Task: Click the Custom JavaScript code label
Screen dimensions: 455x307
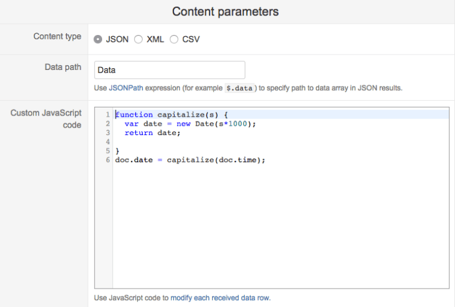Action: (46, 119)
